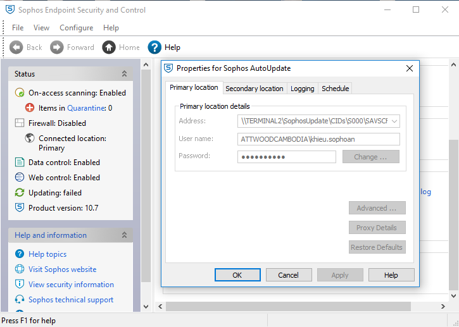Open the Configure menu
This screenshot has width=459, height=327.
tap(77, 28)
